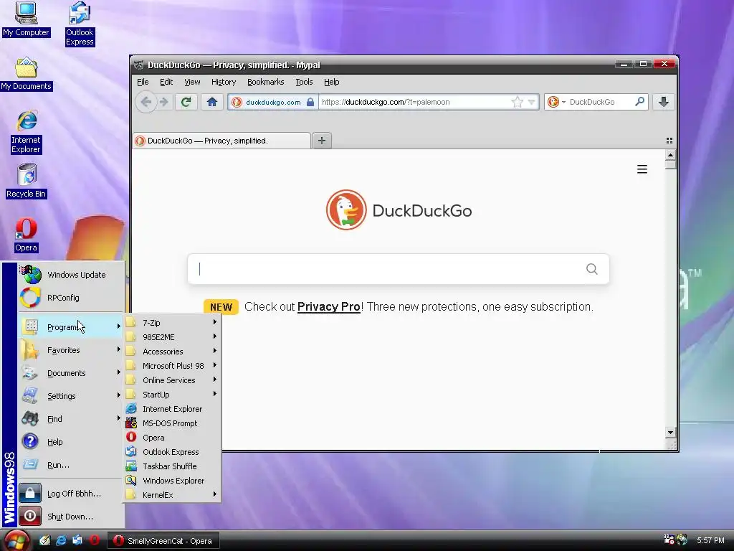734x551 pixels.
Task: Launch Outlook Express from quick launch
Action: 77,540
